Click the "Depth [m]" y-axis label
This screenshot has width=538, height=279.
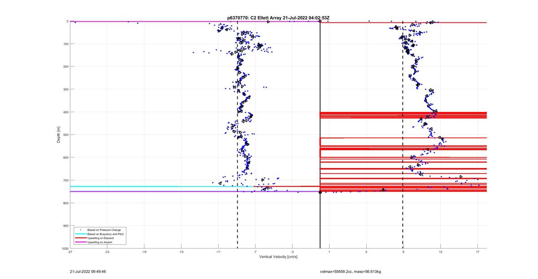(x=59, y=135)
